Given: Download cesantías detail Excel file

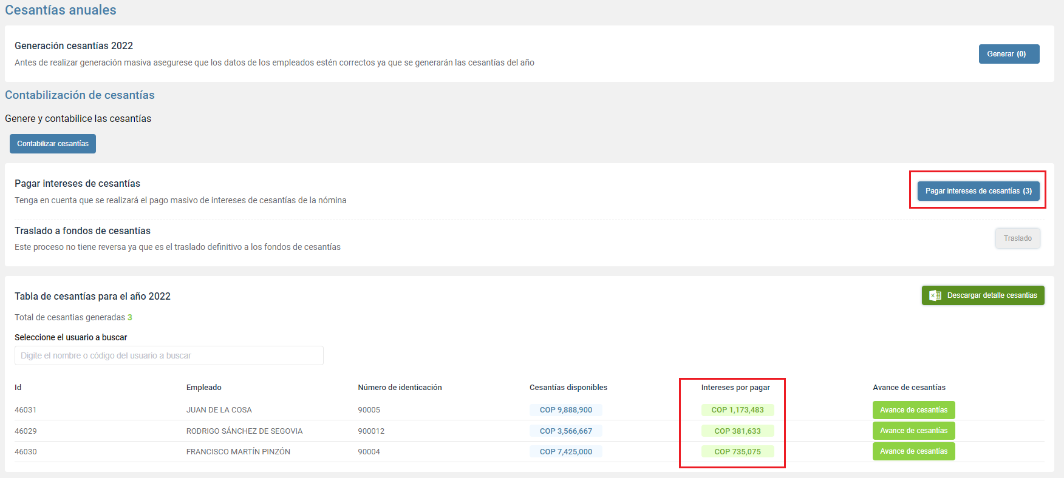Looking at the screenshot, I should [983, 295].
